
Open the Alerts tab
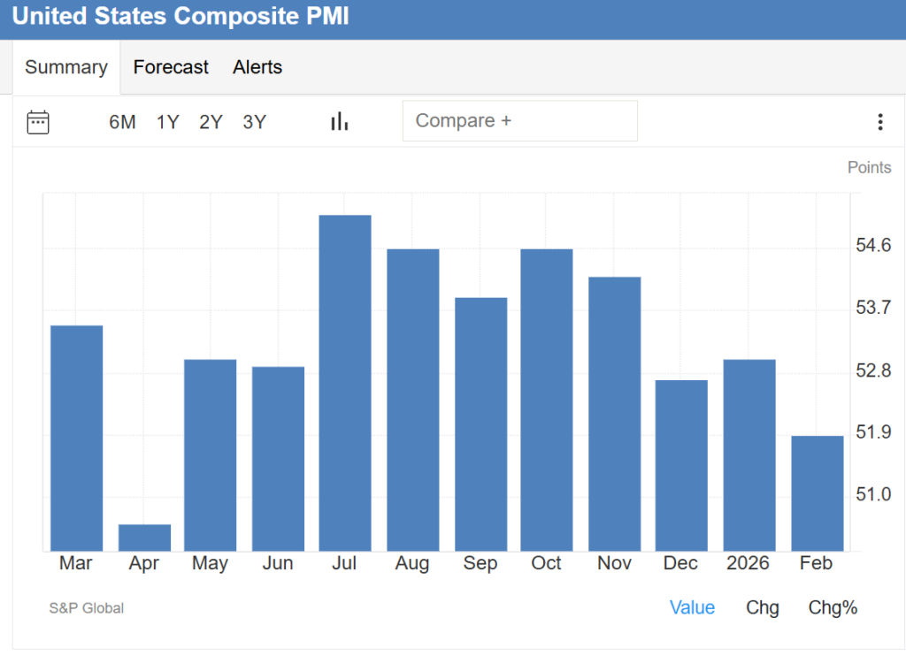coord(257,67)
